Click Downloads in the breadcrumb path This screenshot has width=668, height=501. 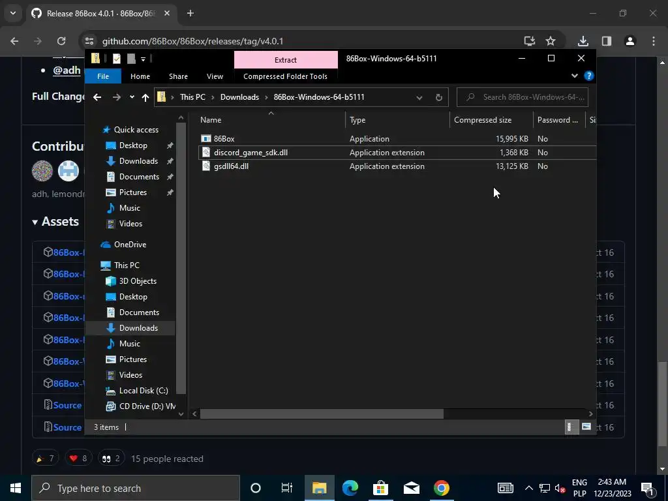point(239,97)
